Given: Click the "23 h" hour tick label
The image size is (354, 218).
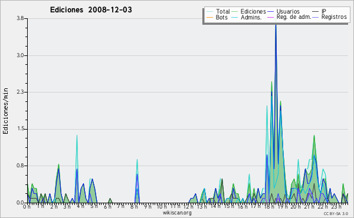Looking at the screenshot, I should coord(336,207).
